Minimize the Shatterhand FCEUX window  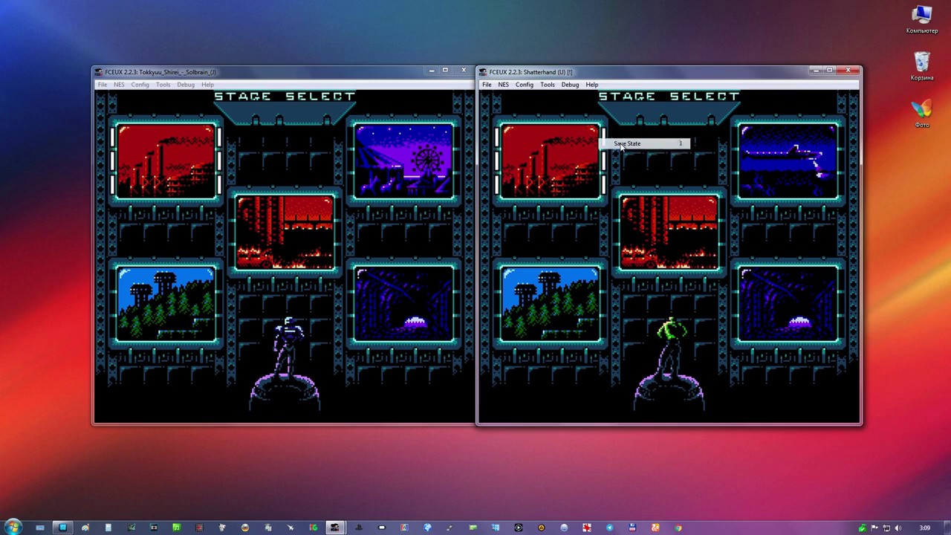point(817,71)
